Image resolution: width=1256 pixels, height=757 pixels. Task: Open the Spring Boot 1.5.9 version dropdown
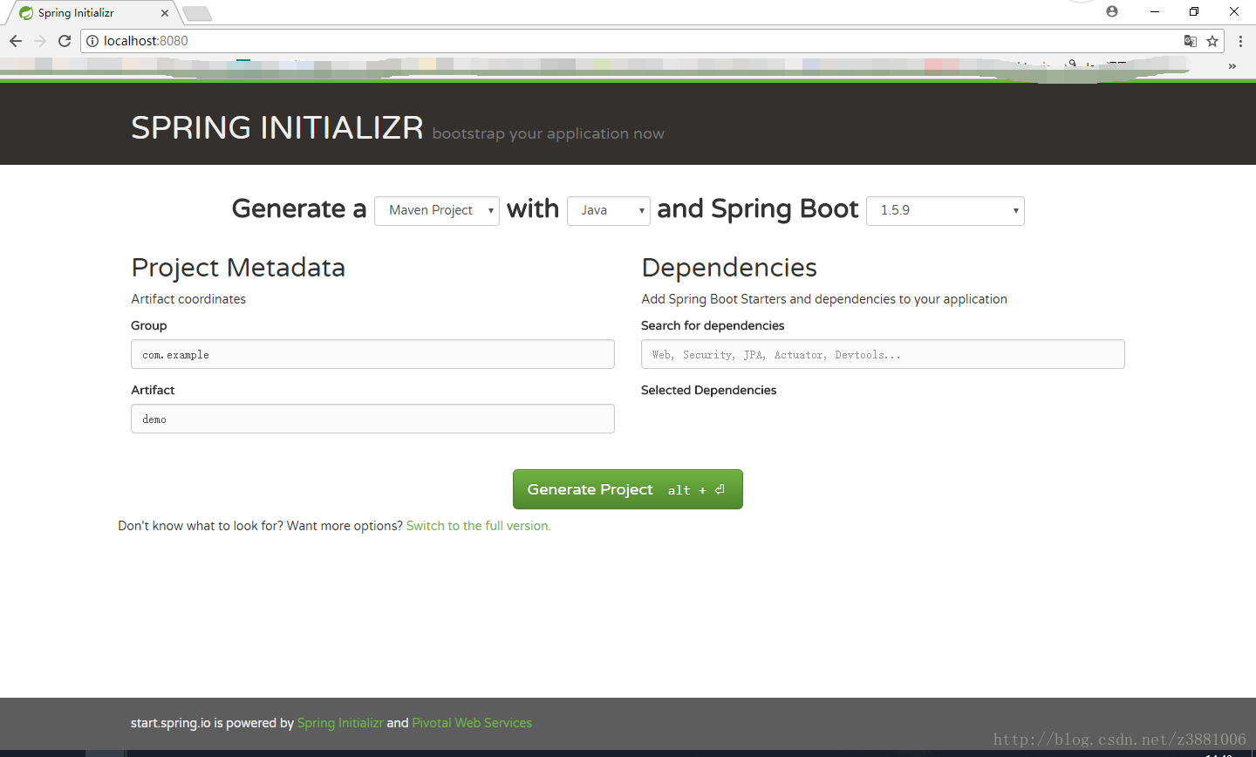pyautogui.click(x=945, y=211)
